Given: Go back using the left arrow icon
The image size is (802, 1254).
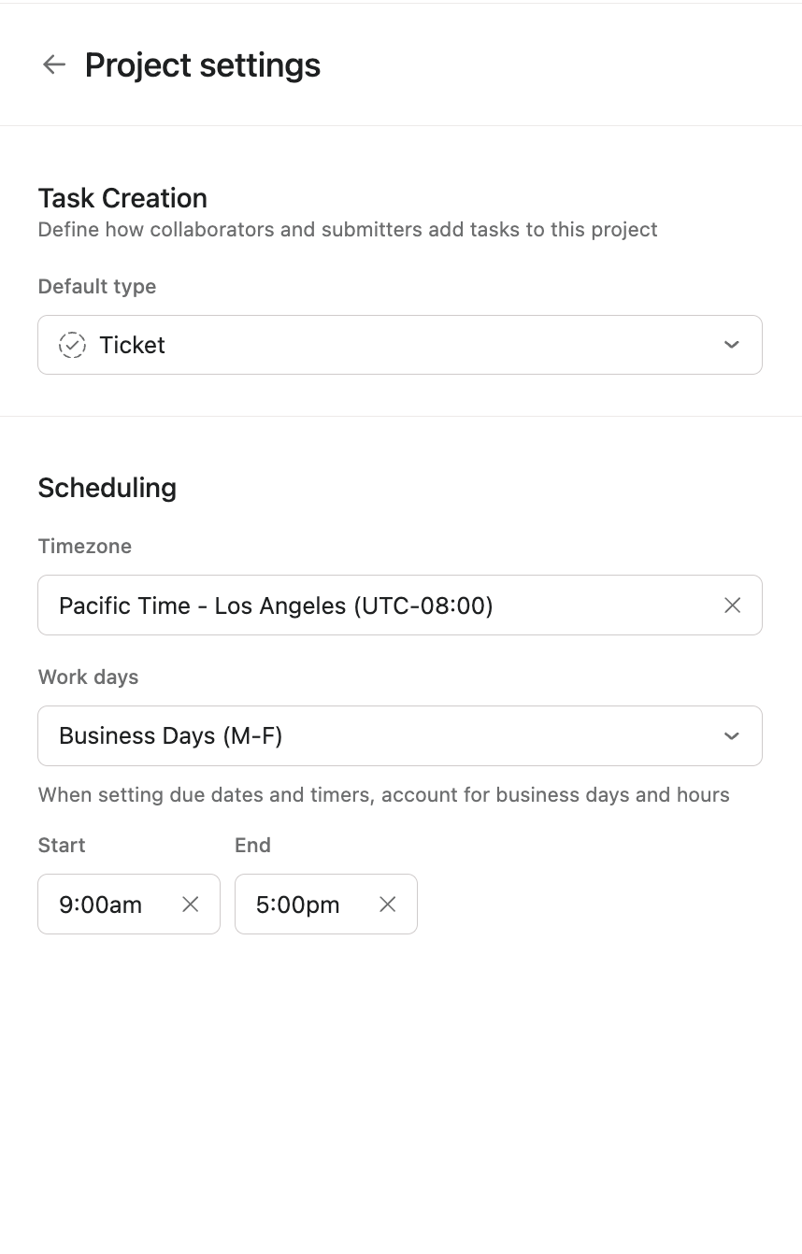Looking at the screenshot, I should (54, 64).
